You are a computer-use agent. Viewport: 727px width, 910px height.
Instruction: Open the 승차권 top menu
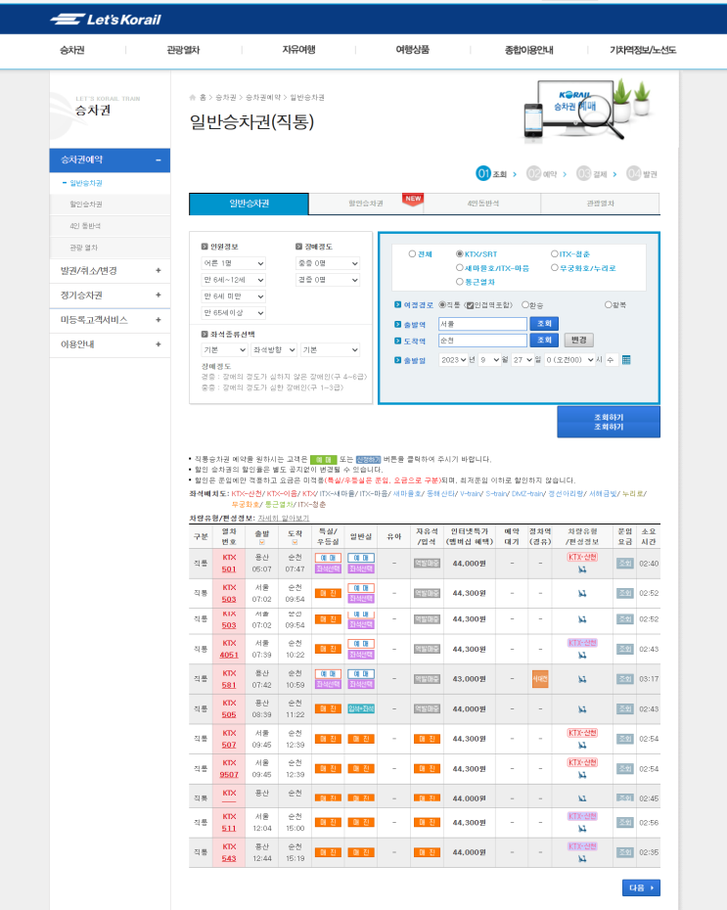(72, 51)
